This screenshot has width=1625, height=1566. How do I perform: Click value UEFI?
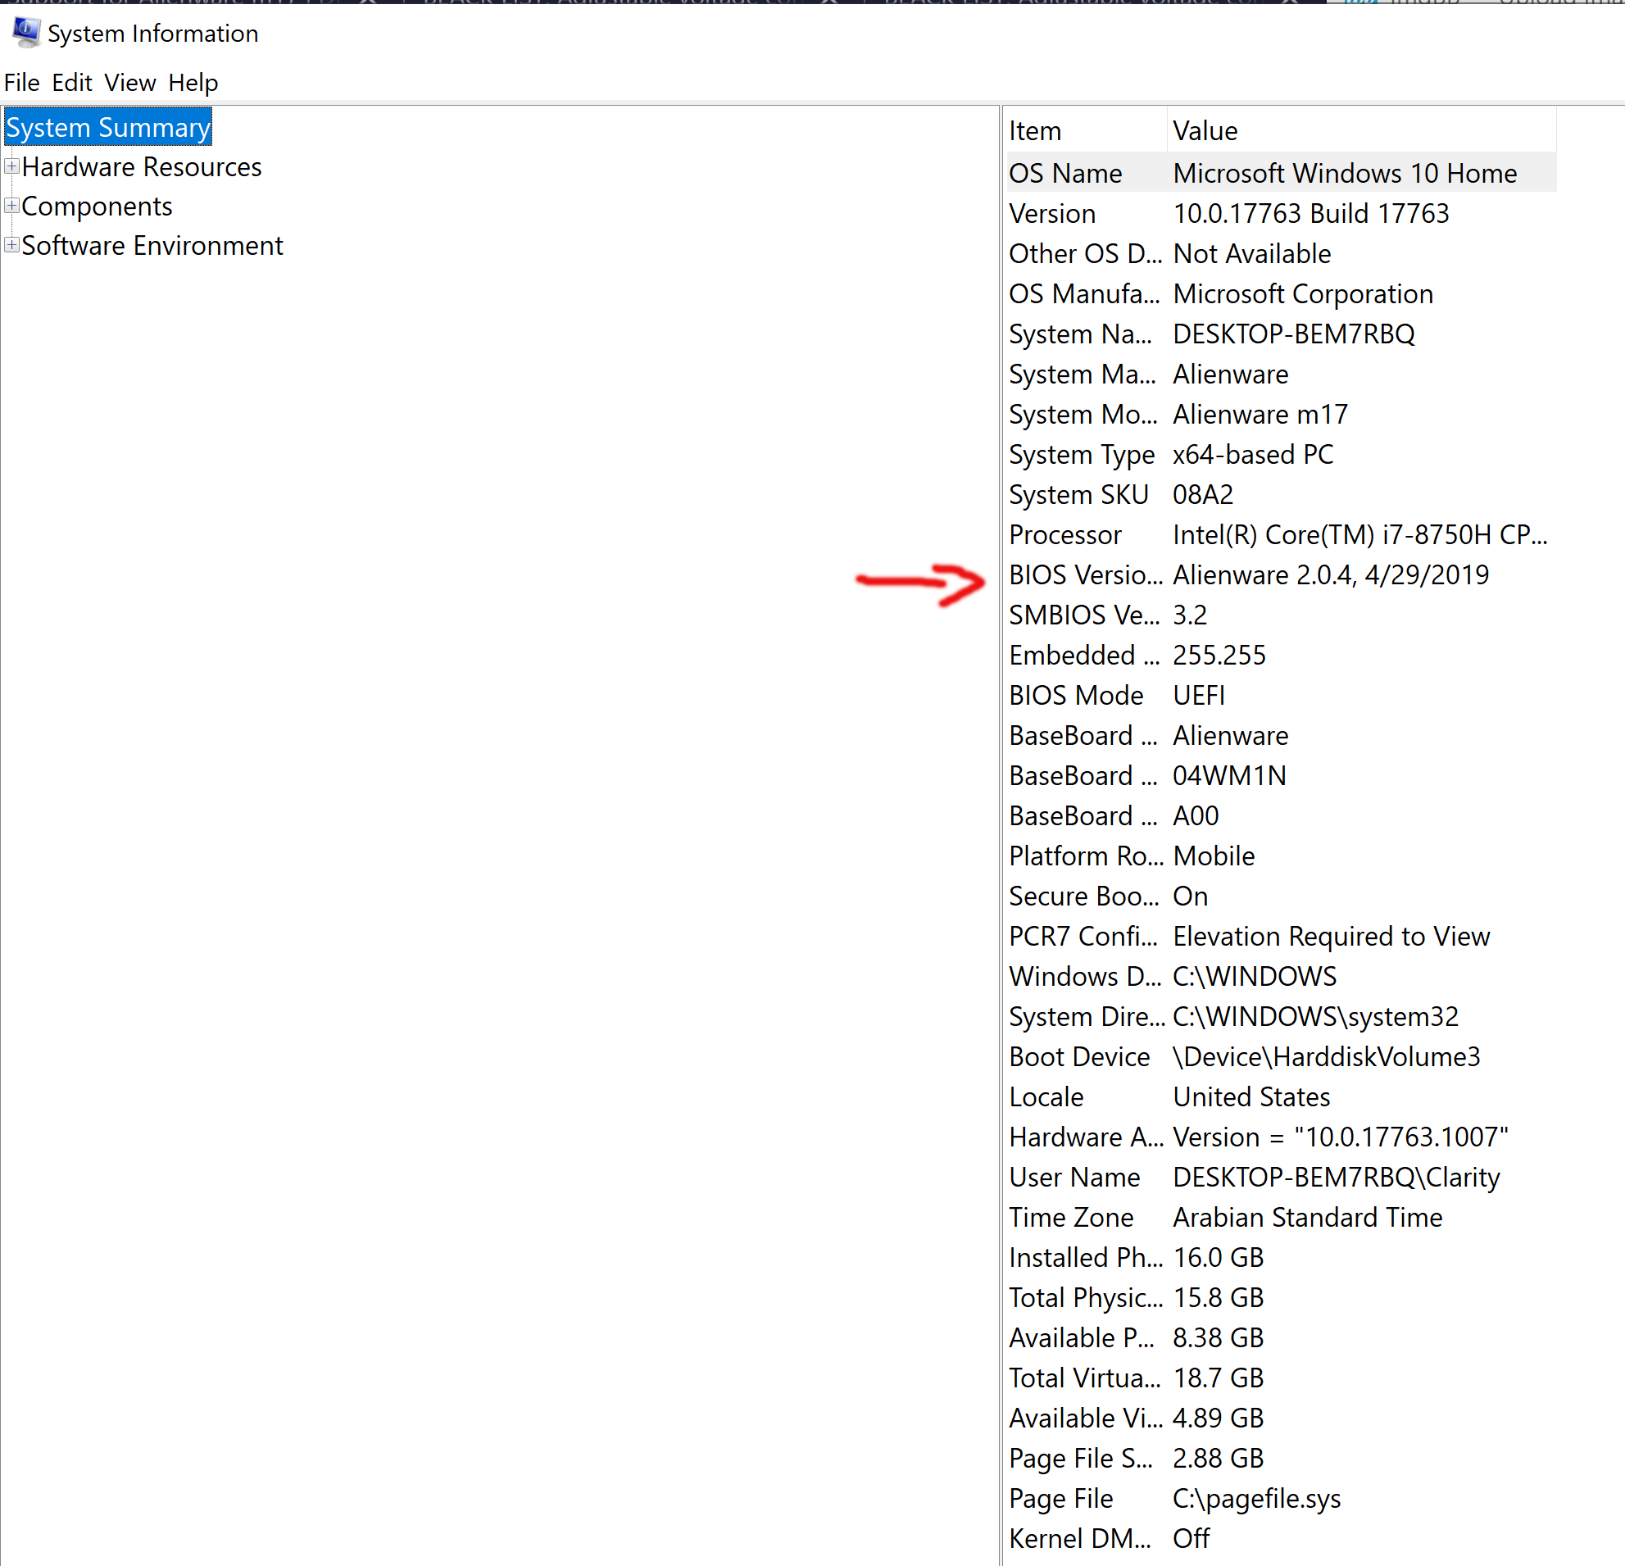[x=1199, y=696]
